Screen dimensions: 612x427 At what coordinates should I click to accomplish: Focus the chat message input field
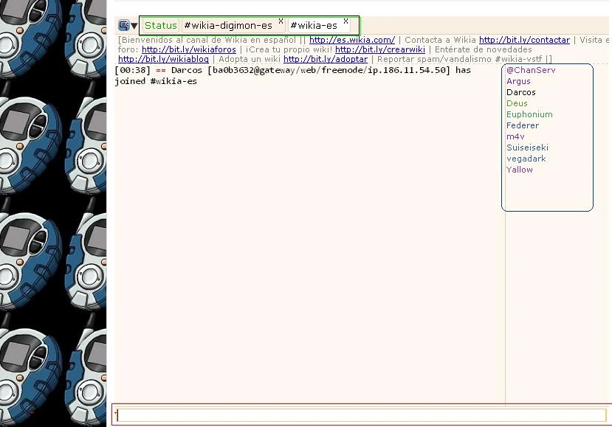tap(362, 415)
